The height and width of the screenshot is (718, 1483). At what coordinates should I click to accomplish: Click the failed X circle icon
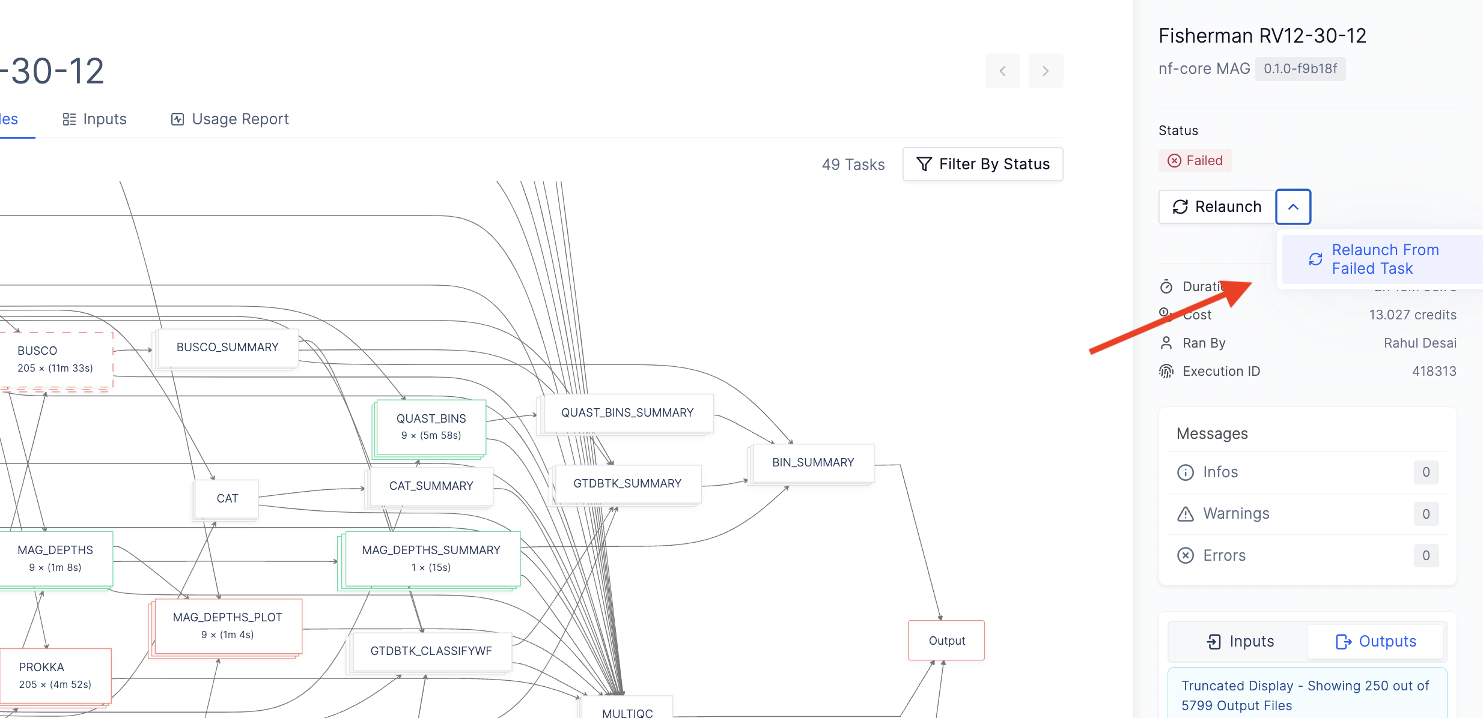click(1174, 160)
